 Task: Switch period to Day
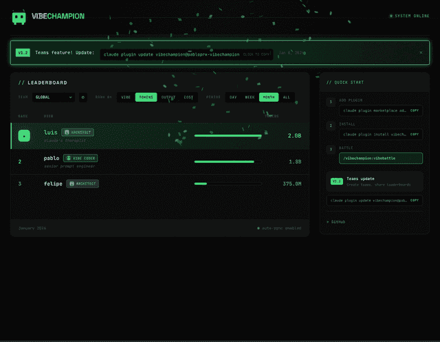[233, 98]
